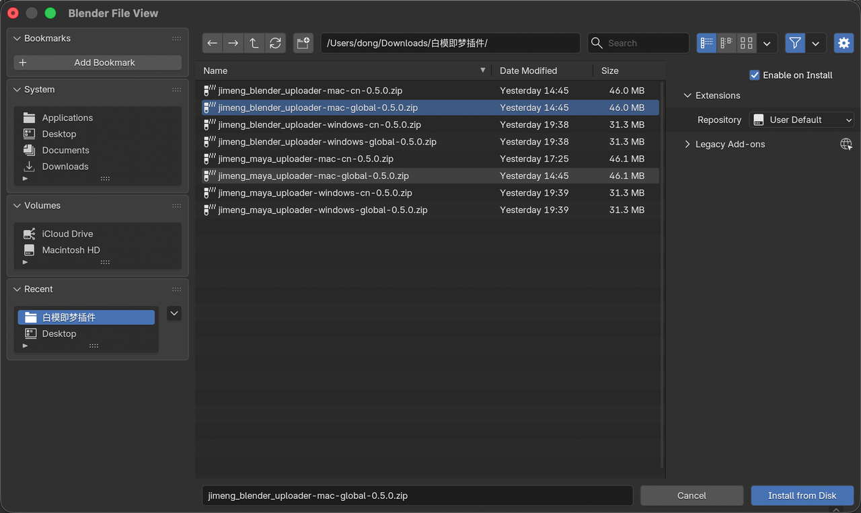Viewport: 861px width, 513px height.
Task: Select jimeng_maya_uploader-windows-global-0.5.0.zip
Action: (430, 210)
